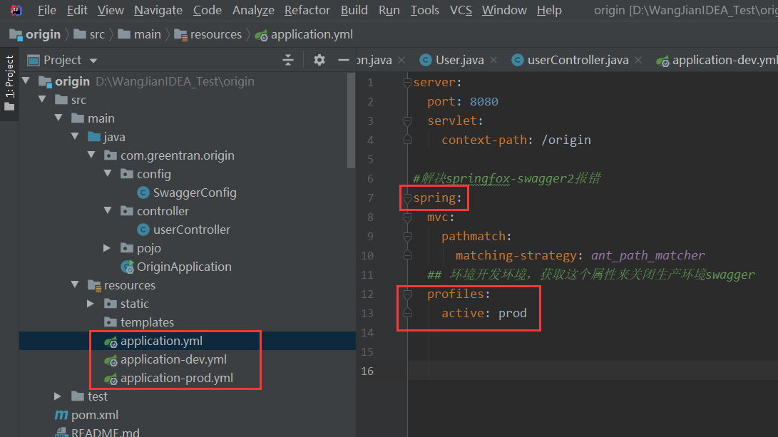Viewport: 778px width, 437px height.
Task: Select application-dev.yml in project tree
Action: pos(173,359)
